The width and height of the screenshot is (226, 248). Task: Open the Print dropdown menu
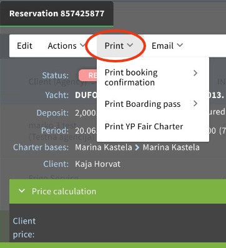point(119,46)
